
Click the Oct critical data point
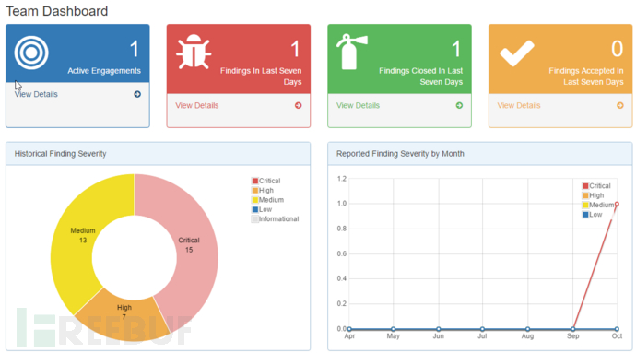(x=617, y=204)
